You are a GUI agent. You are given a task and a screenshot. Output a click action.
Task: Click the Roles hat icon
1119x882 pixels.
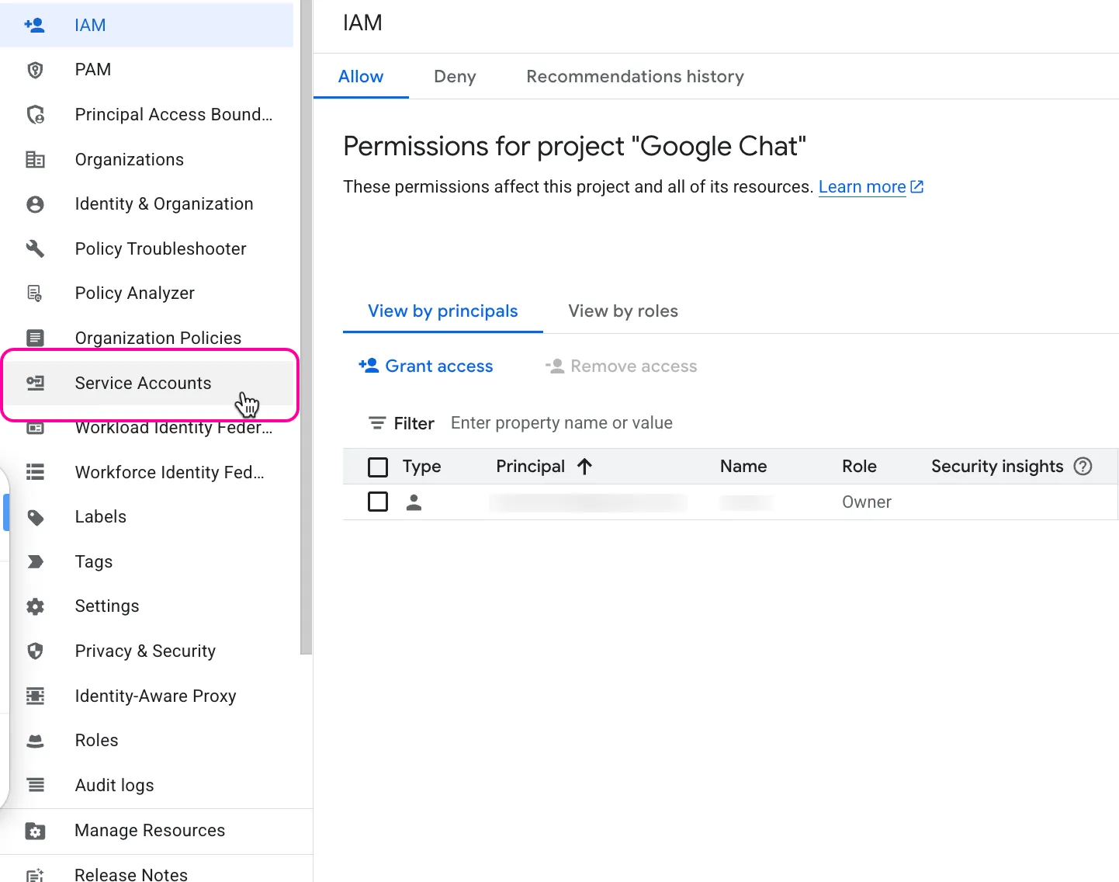(x=35, y=741)
